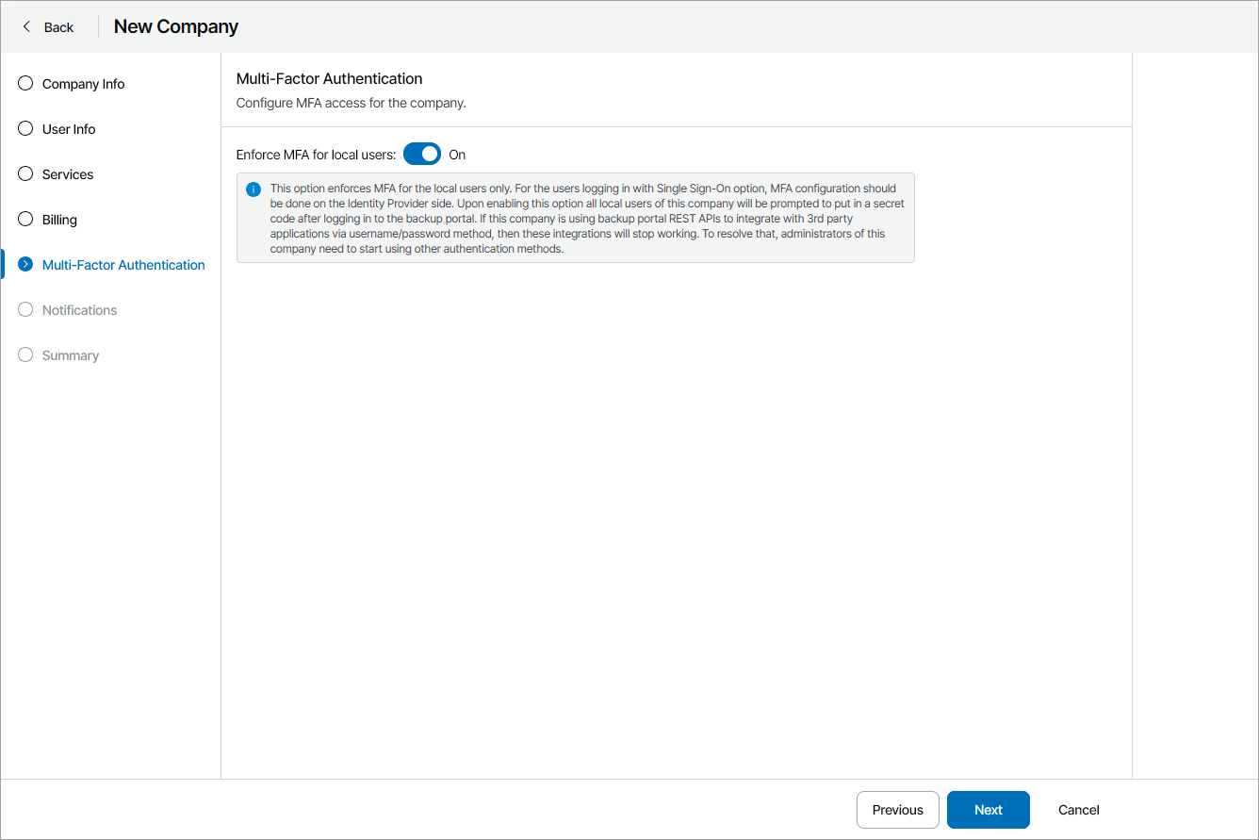Click the grayed Notifications step circle
1259x840 pixels.
pyautogui.click(x=25, y=309)
